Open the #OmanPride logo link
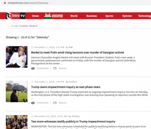151x129 pixels. 54,16
